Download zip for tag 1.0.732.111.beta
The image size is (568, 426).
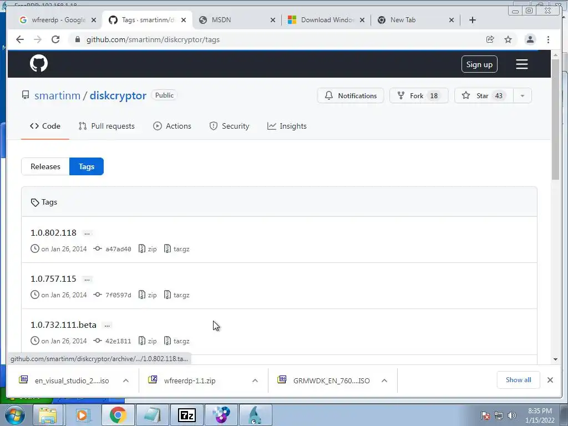coord(148,341)
